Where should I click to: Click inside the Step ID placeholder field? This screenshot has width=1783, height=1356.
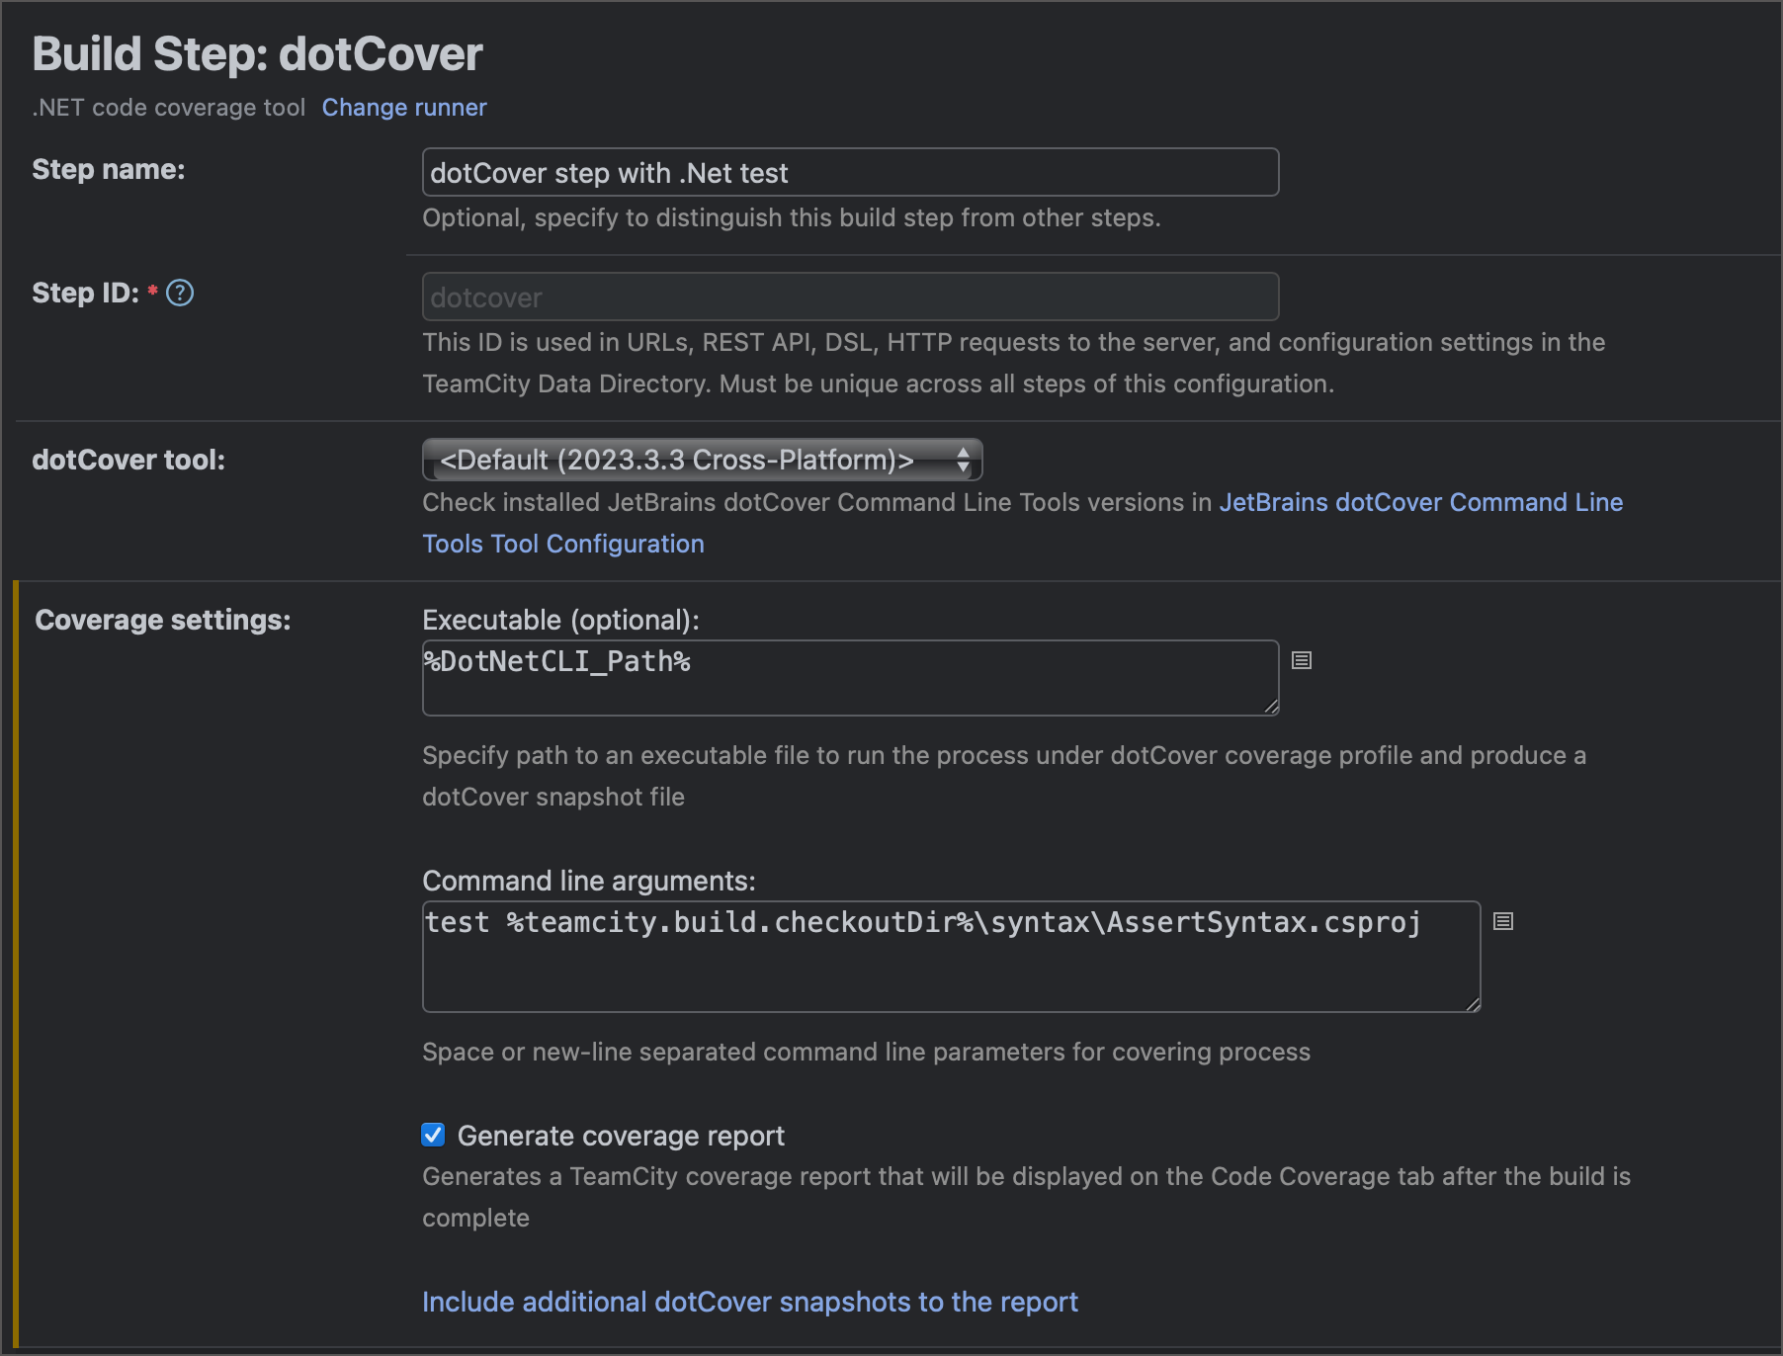point(850,296)
